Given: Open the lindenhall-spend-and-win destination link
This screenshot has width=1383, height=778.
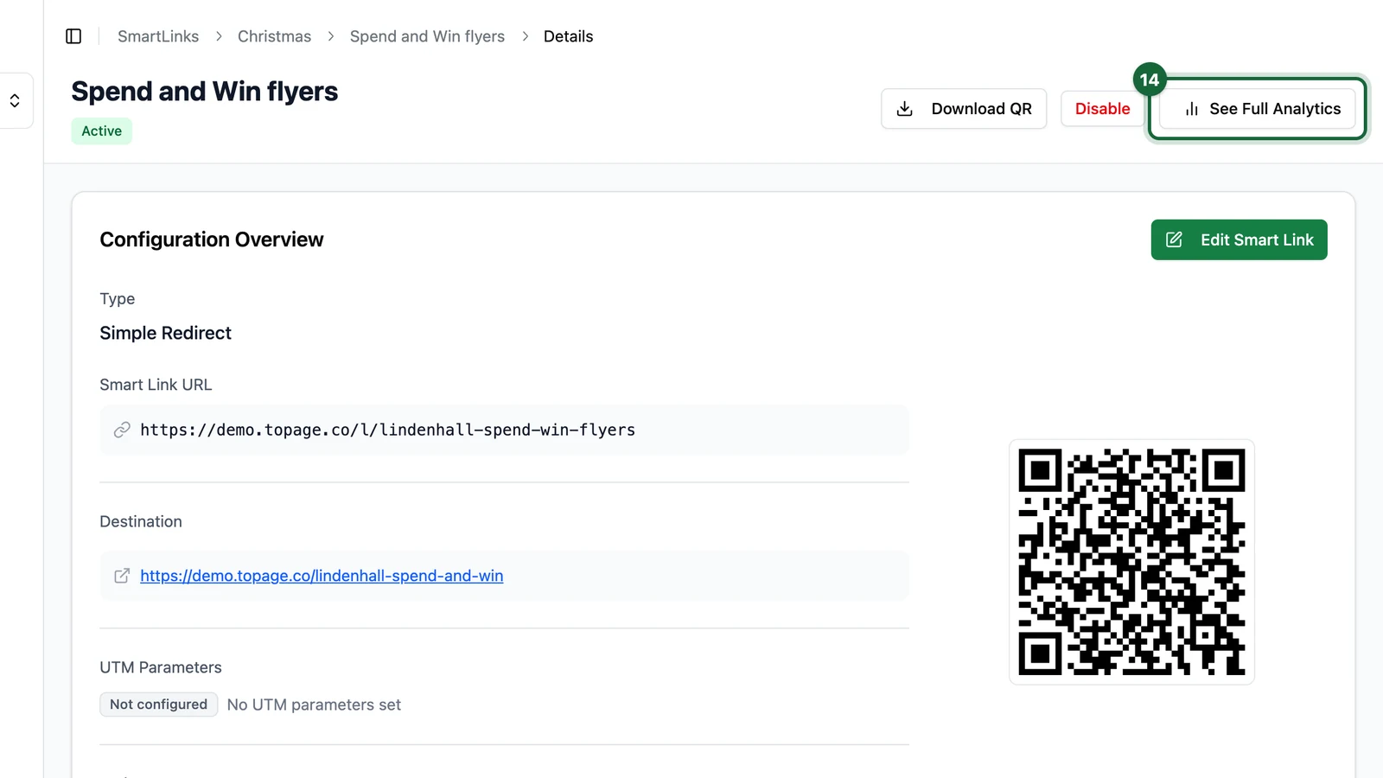Looking at the screenshot, I should coord(322,576).
